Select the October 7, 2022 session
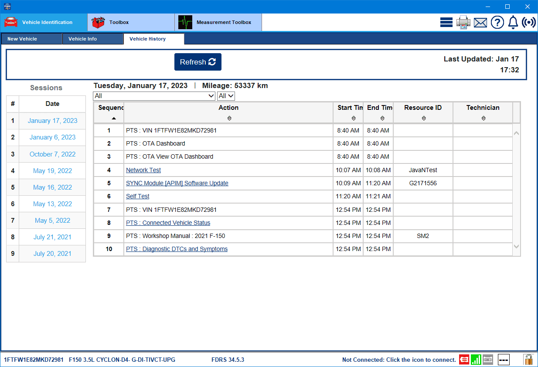Viewport: 538px width, 367px height. [x=52, y=154]
